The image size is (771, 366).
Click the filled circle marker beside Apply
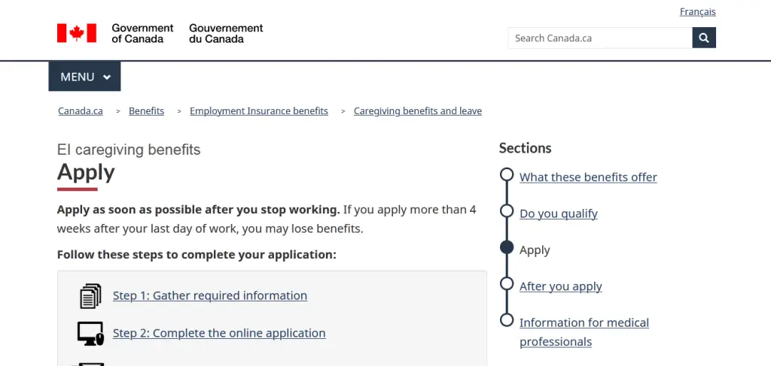pos(507,249)
